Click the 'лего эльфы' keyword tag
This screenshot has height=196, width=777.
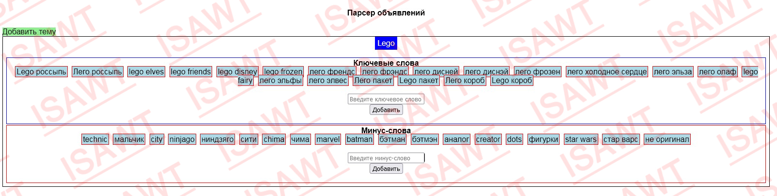pos(280,80)
